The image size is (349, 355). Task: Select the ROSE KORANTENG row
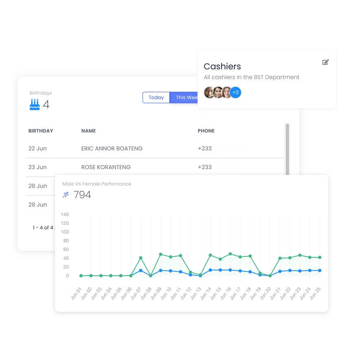[105, 167]
